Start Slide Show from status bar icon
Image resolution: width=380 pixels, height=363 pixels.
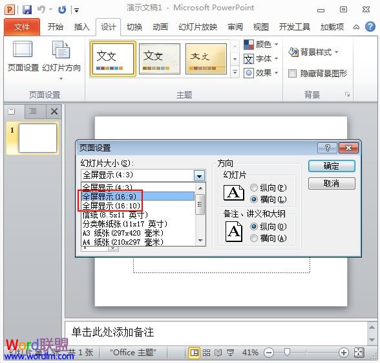230,352
